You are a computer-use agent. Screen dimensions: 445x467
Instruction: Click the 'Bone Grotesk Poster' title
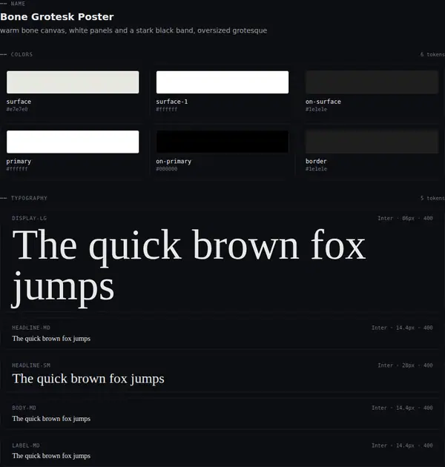(57, 16)
